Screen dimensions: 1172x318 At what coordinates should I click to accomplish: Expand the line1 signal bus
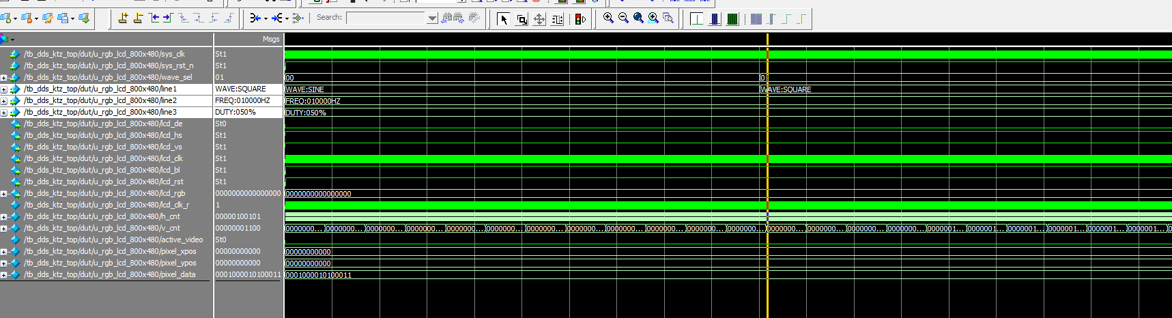(x=3, y=89)
